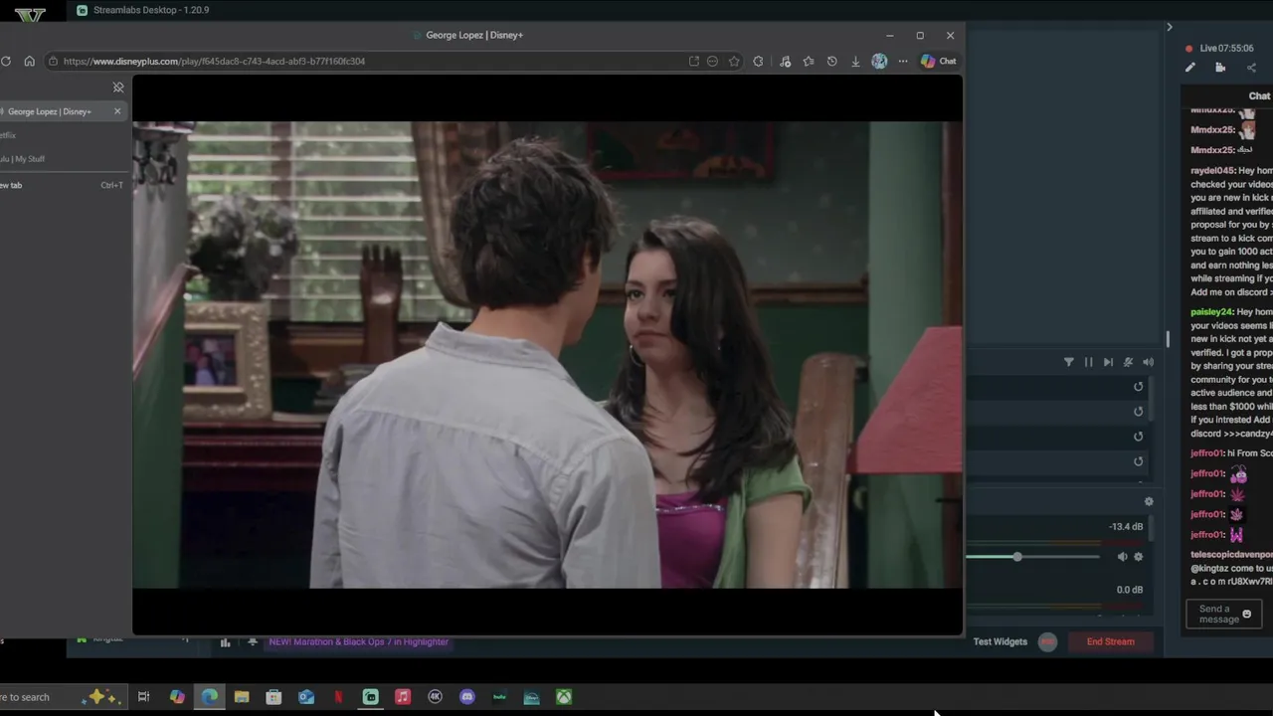Select the Chat tab in Streamlabs
Image resolution: width=1273 pixels, height=716 pixels.
click(1259, 96)
